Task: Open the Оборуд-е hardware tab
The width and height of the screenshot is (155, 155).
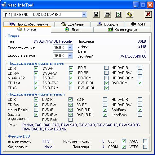Action: coord(108,24)
